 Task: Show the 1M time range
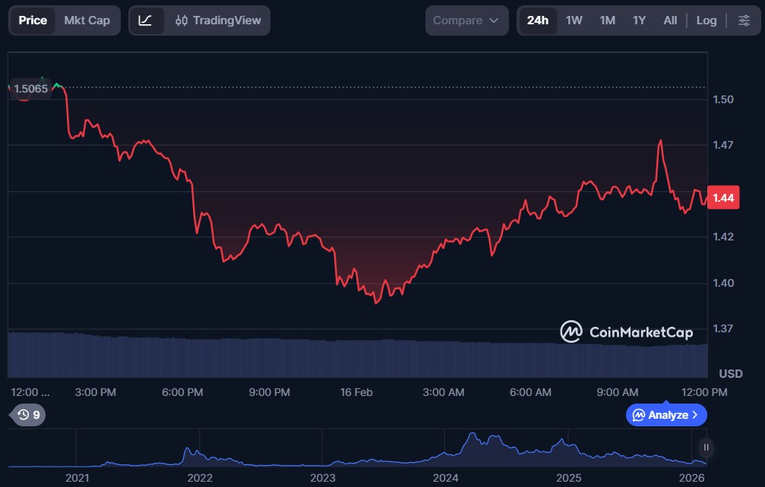pyautogui.click(x=607, y=20)
